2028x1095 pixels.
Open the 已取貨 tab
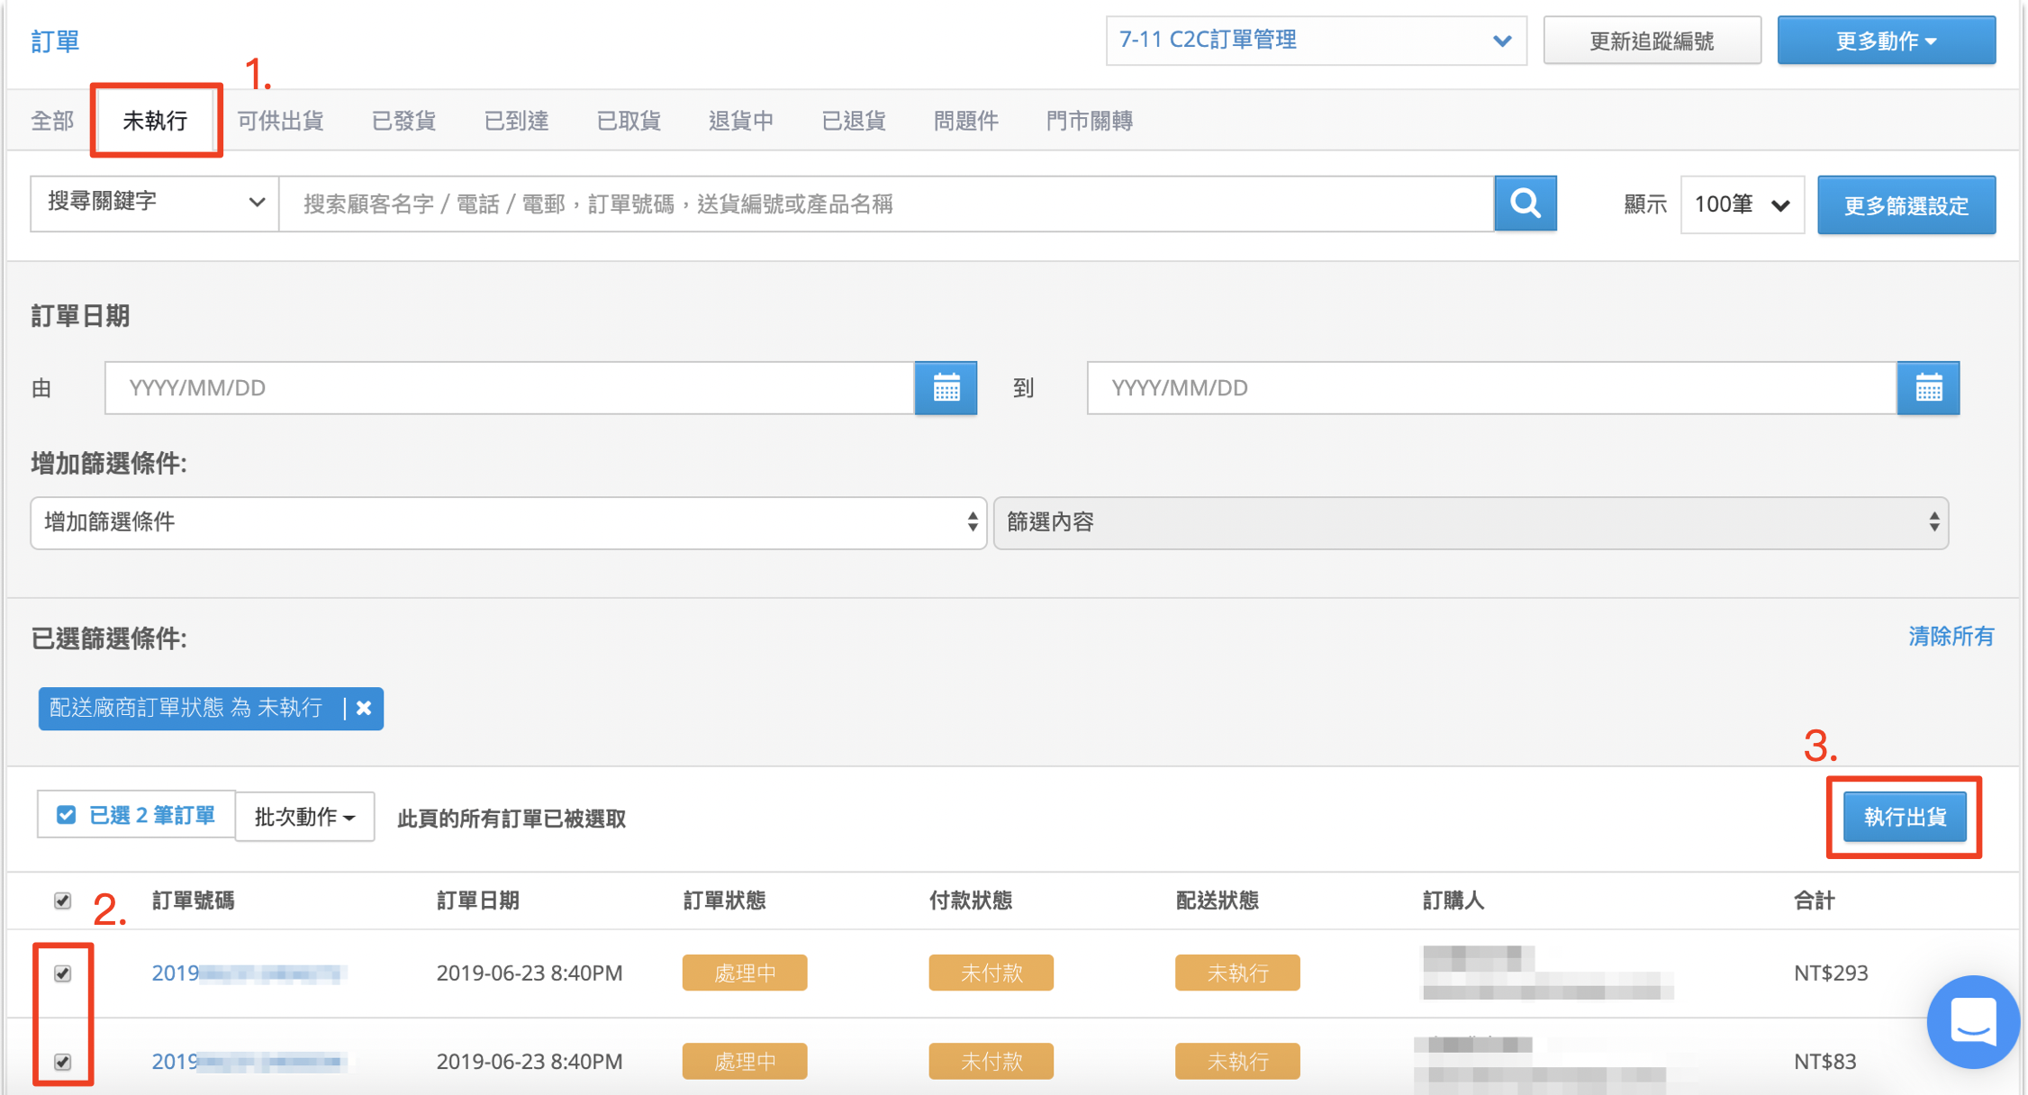pos(629,121)
